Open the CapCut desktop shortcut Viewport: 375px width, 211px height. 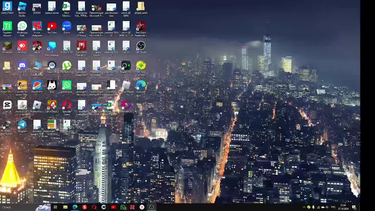[7, 107]
